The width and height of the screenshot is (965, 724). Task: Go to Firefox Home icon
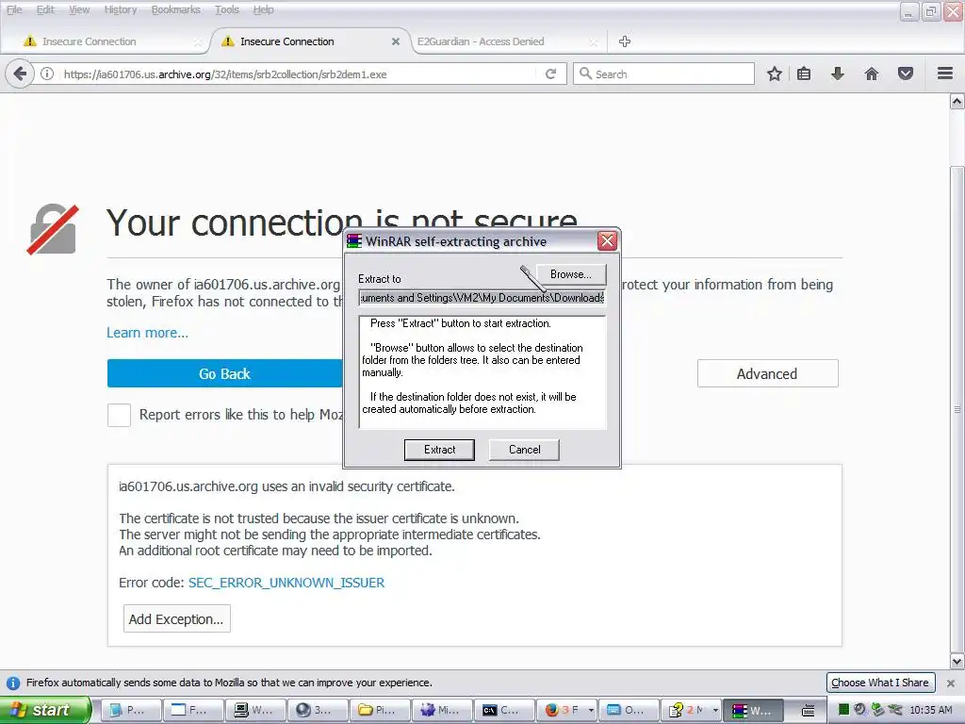tap(872, 74)
